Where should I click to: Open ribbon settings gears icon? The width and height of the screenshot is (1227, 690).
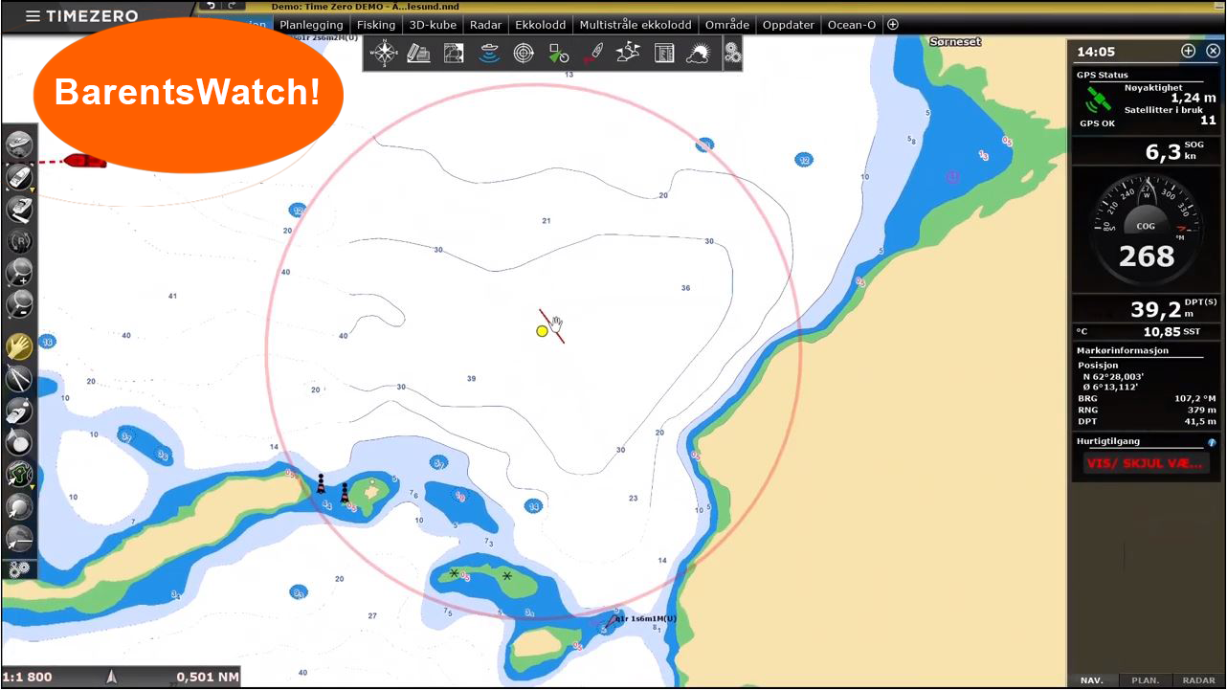coord(732,54)
